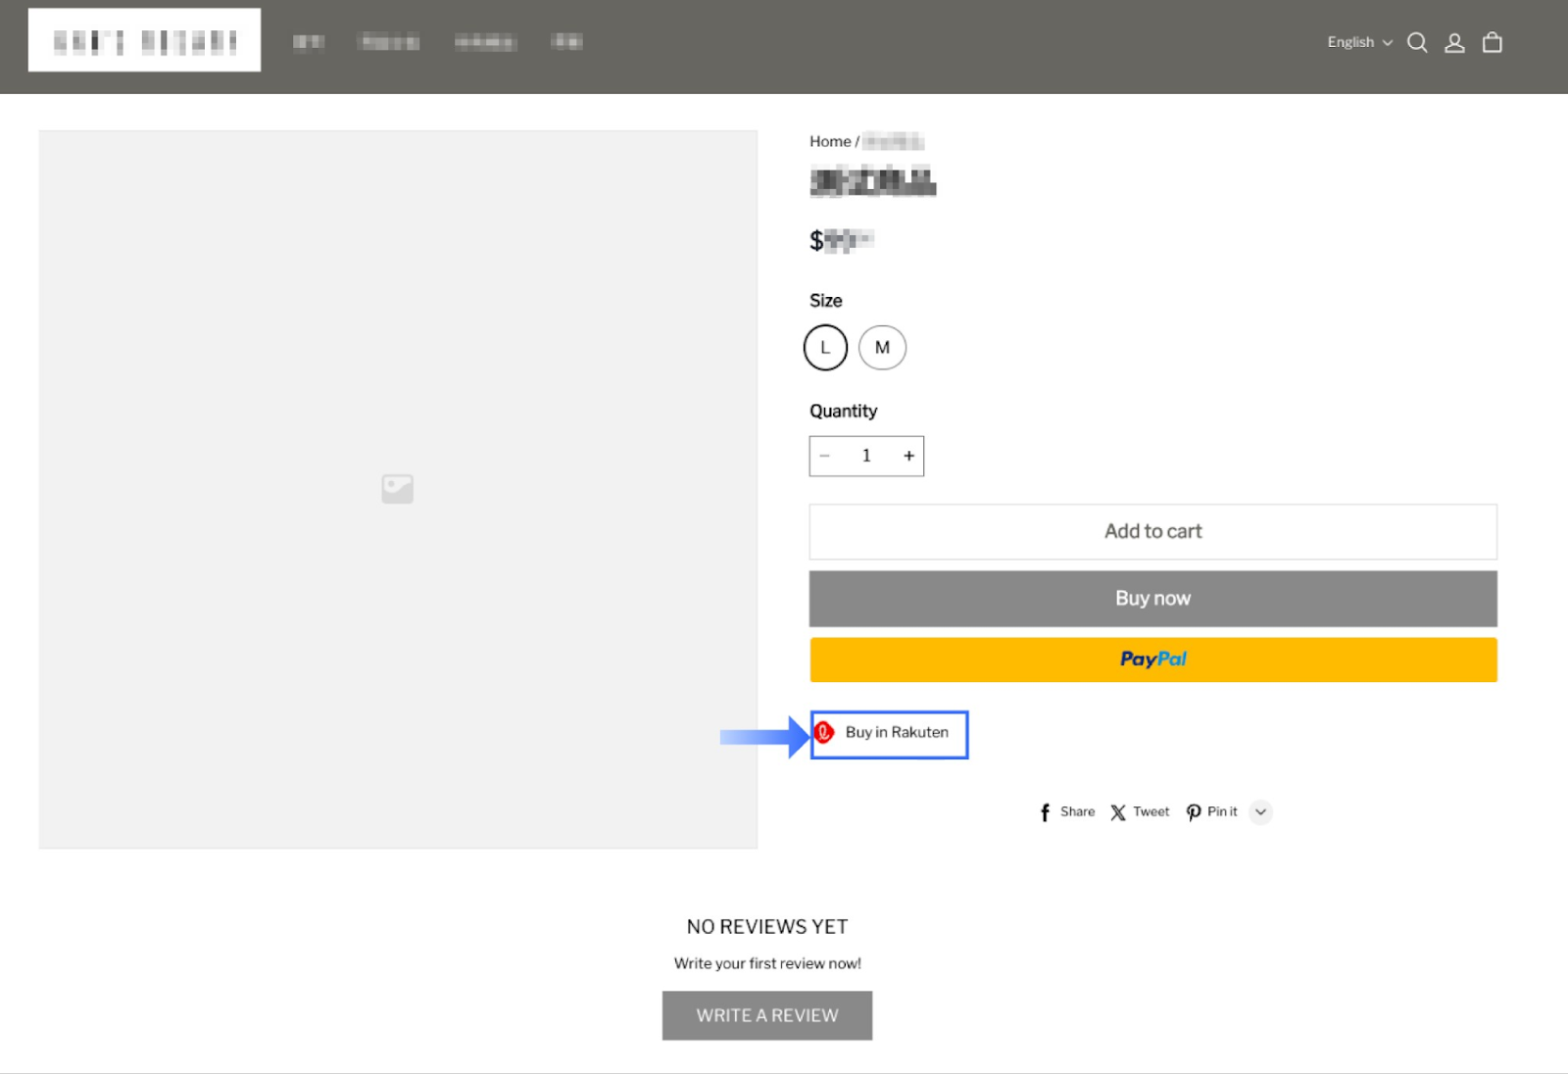Pin the product on Pinterest
Screen dimensions: 1568x1074
[1211, 811]
